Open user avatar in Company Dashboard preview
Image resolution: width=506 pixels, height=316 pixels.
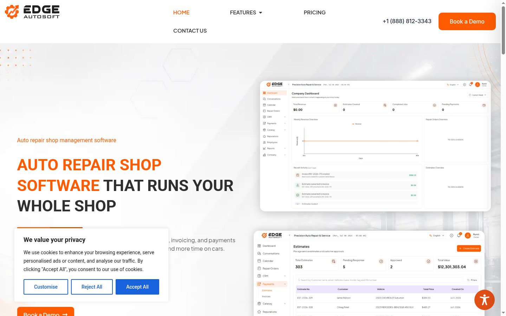(478, 85)
